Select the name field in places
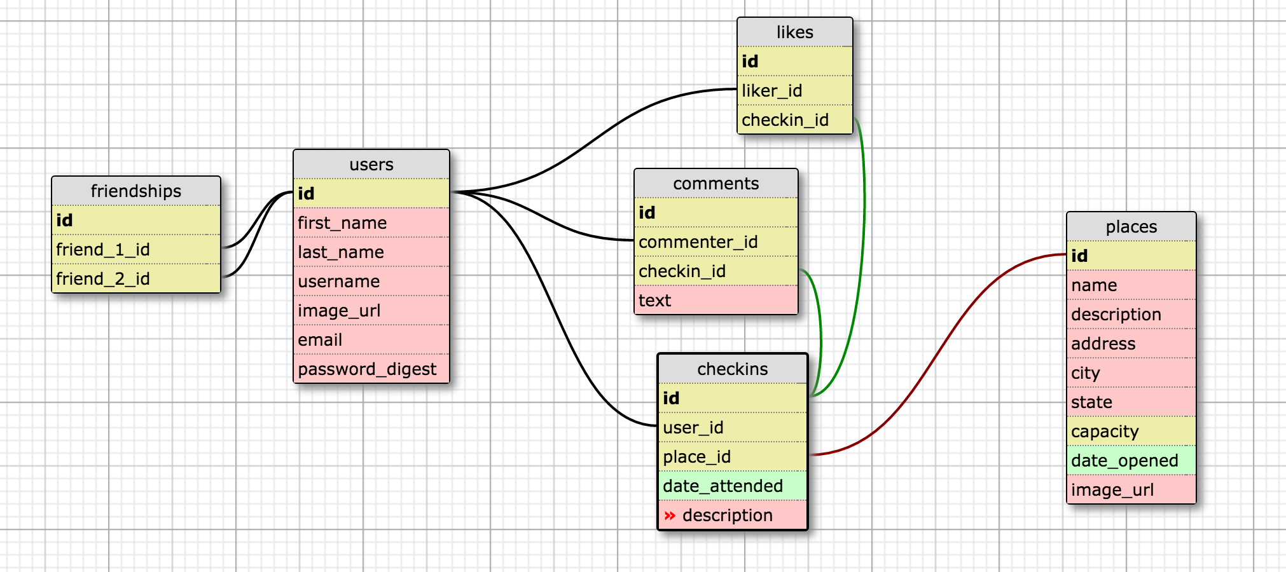The width and height of the screenshot is (1286, 572). click(x=1131, y=285)
